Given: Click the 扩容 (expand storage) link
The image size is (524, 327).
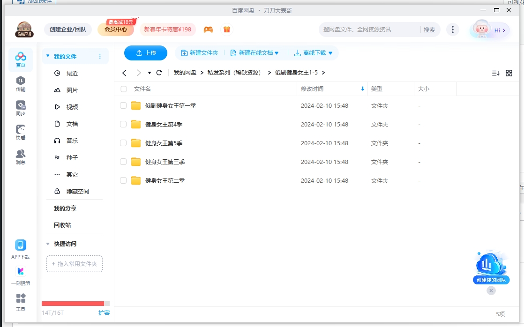Looking at the screenshot, I should click(104, 312).
